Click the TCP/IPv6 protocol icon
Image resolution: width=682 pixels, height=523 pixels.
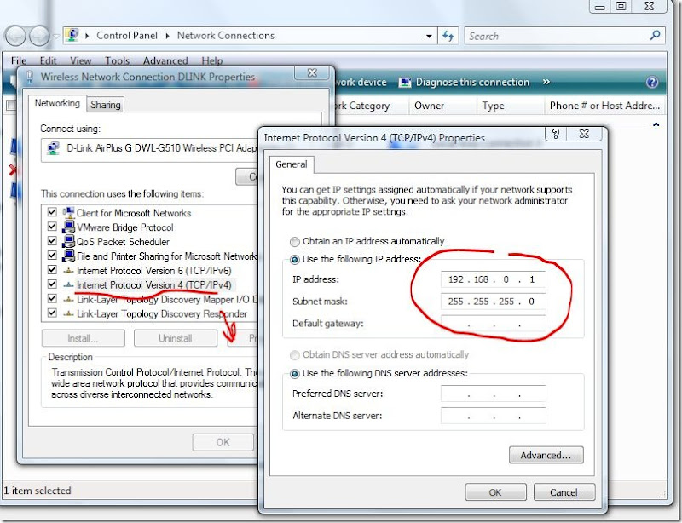pos(68,270)
